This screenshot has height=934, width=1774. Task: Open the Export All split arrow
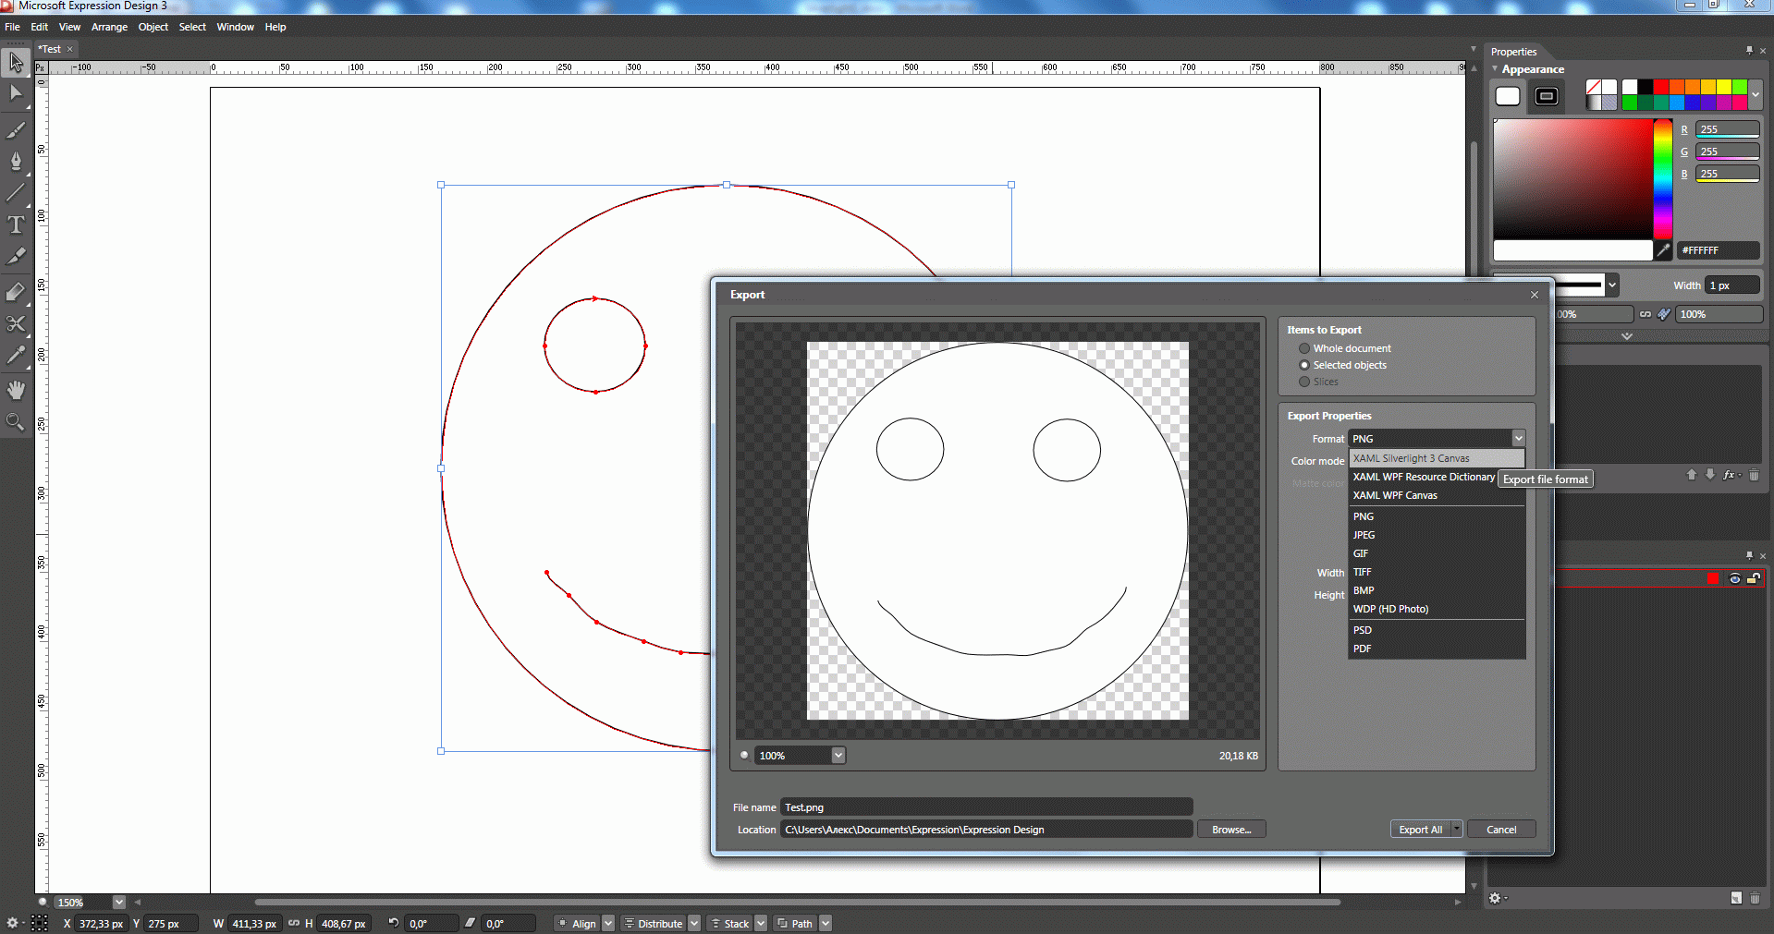(x=1457, y=829)
